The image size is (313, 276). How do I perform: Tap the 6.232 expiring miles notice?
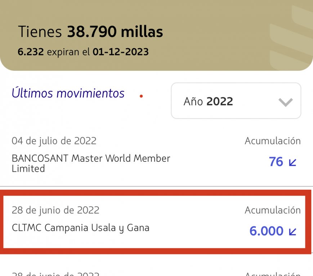[31, 52]
